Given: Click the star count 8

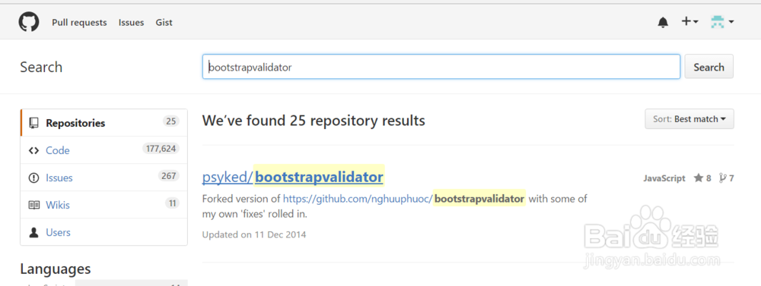Looking at the screenshot, I should (702, 178).
